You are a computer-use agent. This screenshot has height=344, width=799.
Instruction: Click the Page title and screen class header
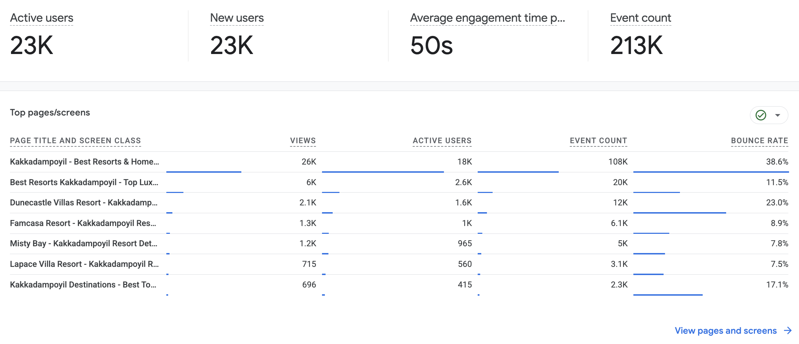(75, 141)
